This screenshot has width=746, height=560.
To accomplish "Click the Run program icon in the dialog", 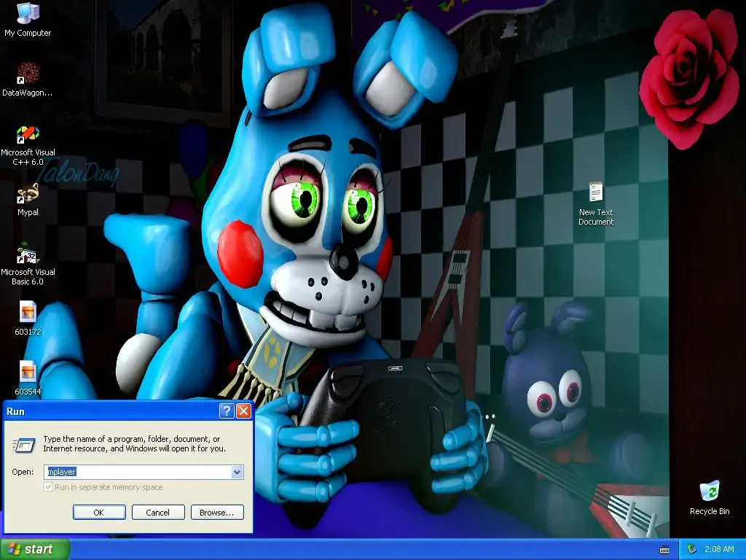I will click(23, 445).
